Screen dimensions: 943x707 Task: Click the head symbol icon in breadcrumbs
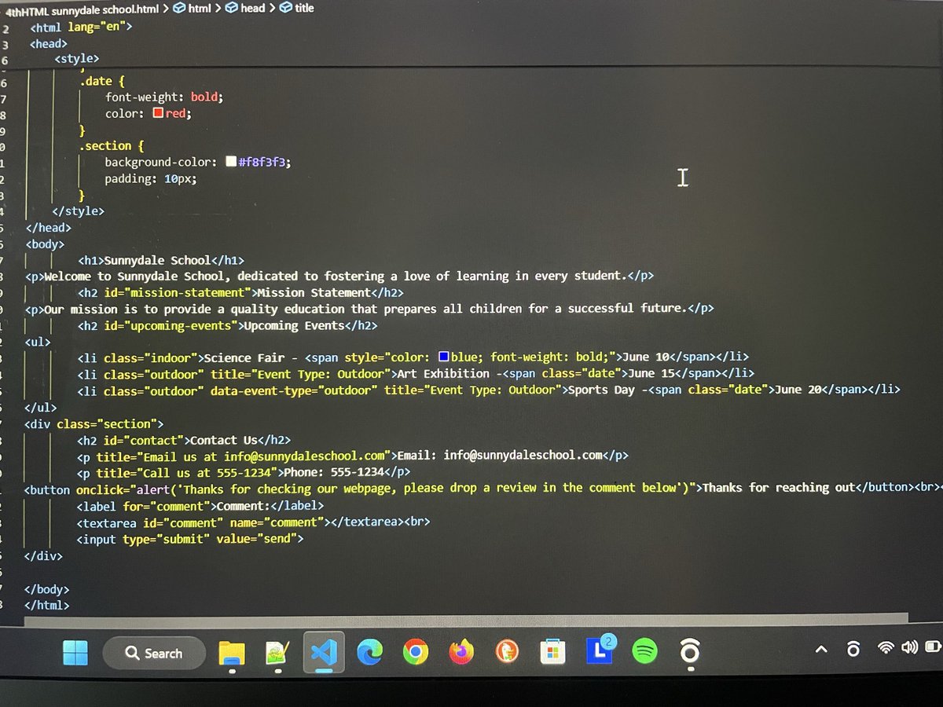pos(231,8)
